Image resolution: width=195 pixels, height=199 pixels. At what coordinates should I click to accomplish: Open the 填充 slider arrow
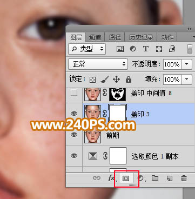point(186,79)
